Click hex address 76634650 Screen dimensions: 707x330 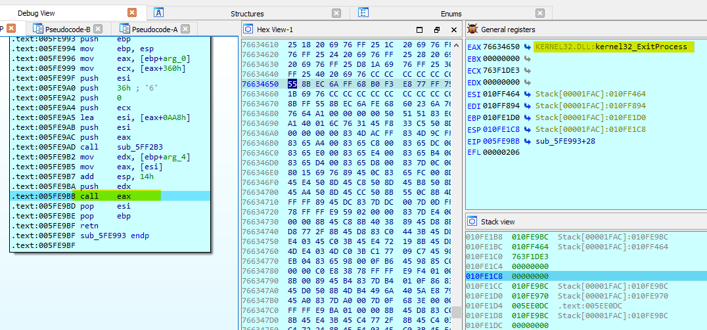click(x=260, y=84)
